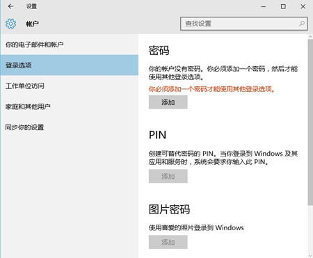This screenshot has width=313, height=258.
Task: Click the PIN heading
Action: [x=157, y=135]
